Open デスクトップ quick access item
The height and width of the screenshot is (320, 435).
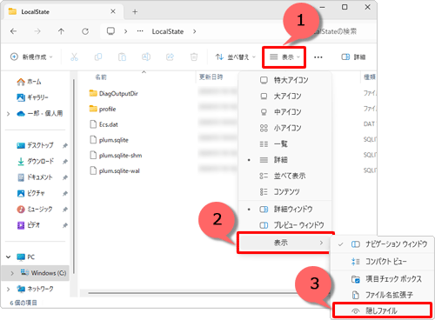(x=35, y=145)
